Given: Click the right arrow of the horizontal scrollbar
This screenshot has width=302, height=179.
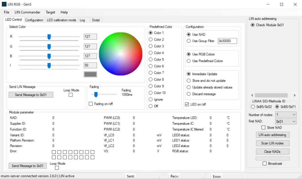Looking at the screenshot, I should pyautogui.click(x=294, y=95).
